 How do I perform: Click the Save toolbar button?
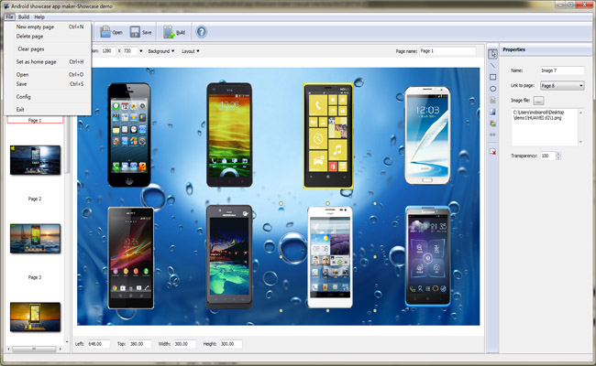pos(140,32)
